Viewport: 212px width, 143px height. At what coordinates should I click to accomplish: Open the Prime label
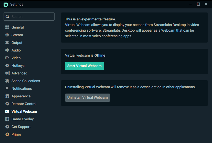click(16, 134)
